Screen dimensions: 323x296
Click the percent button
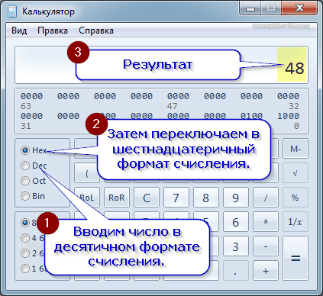(x=296, y=198)
